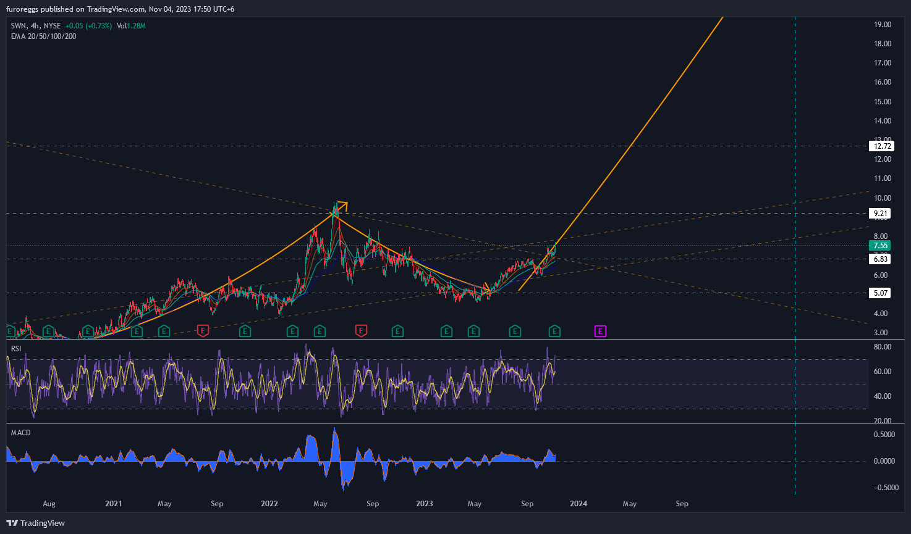This screenshot has height=534, width=911.
Task: Click the 12.72 price level label
Action: (881, 146)
